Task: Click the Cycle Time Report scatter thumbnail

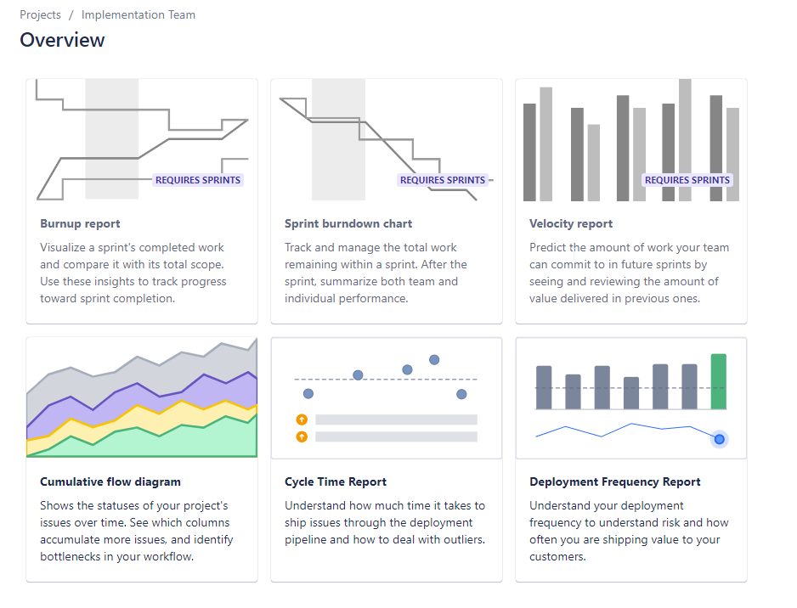Action: (x=387, y=397)
